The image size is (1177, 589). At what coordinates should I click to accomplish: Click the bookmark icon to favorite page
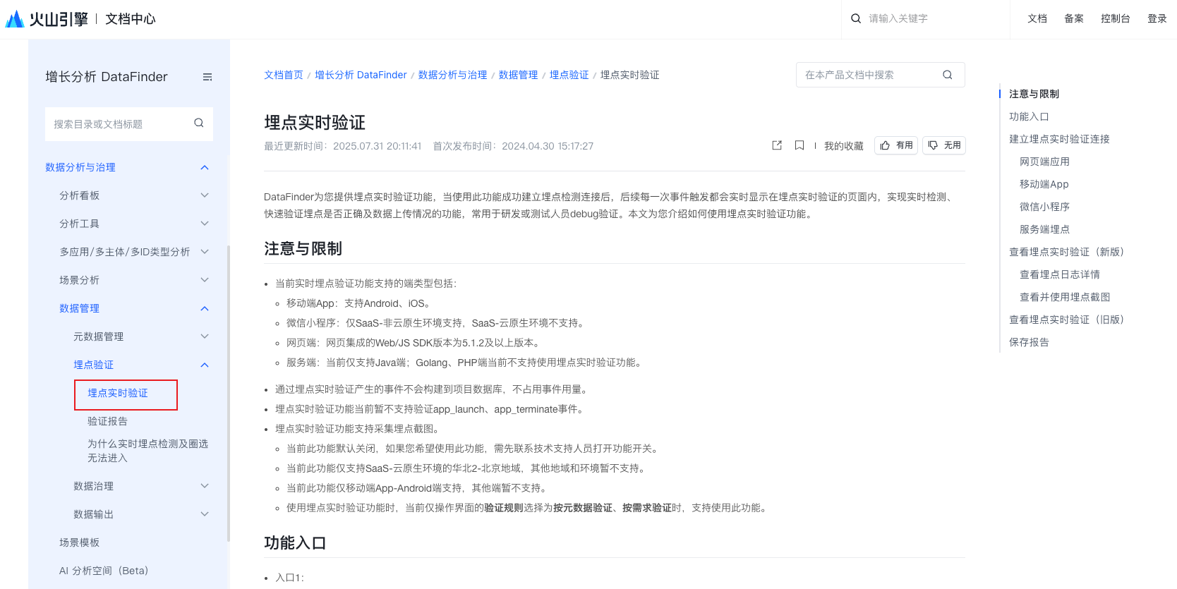799,145
